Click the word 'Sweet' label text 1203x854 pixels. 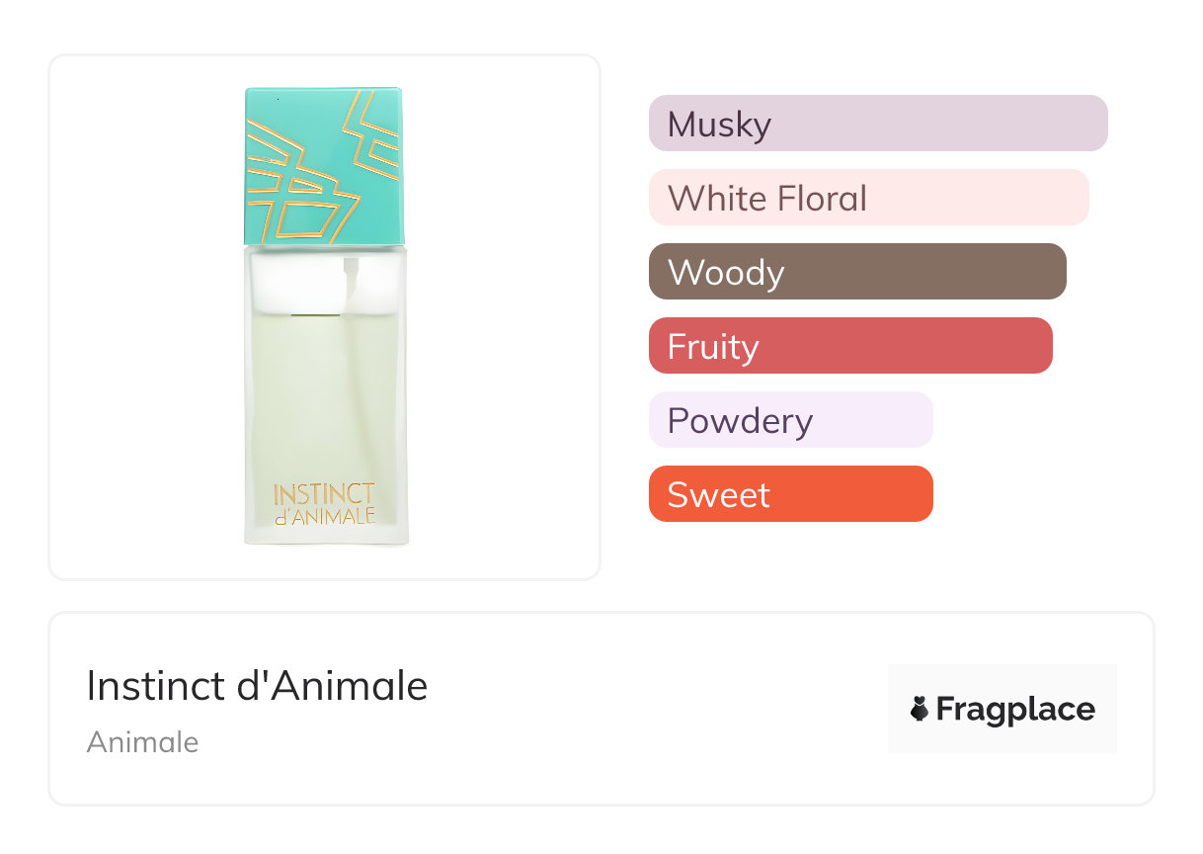click(x=718, y=495)
